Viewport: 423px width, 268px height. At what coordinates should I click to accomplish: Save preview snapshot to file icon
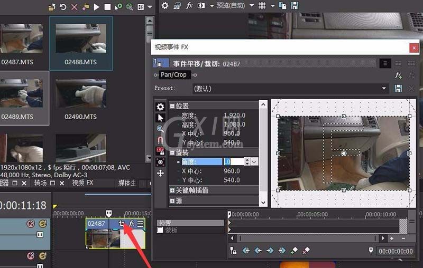[x=295, y=6]
